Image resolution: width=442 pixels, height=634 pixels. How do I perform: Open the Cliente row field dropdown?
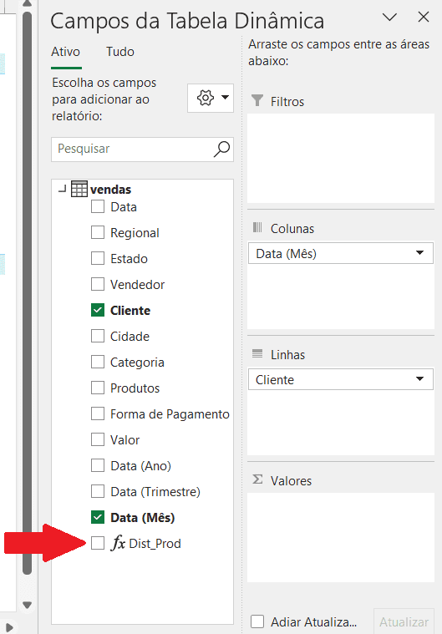click(419, 379)
